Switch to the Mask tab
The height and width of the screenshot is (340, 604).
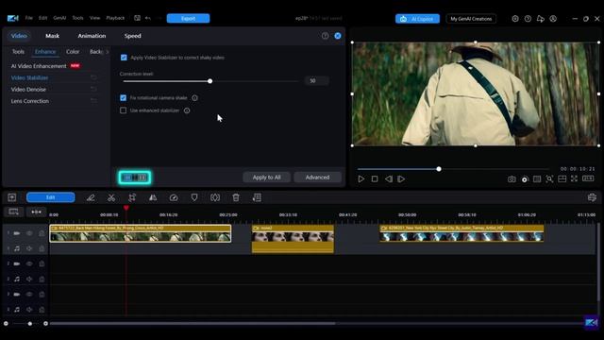[x=53, y=36]
